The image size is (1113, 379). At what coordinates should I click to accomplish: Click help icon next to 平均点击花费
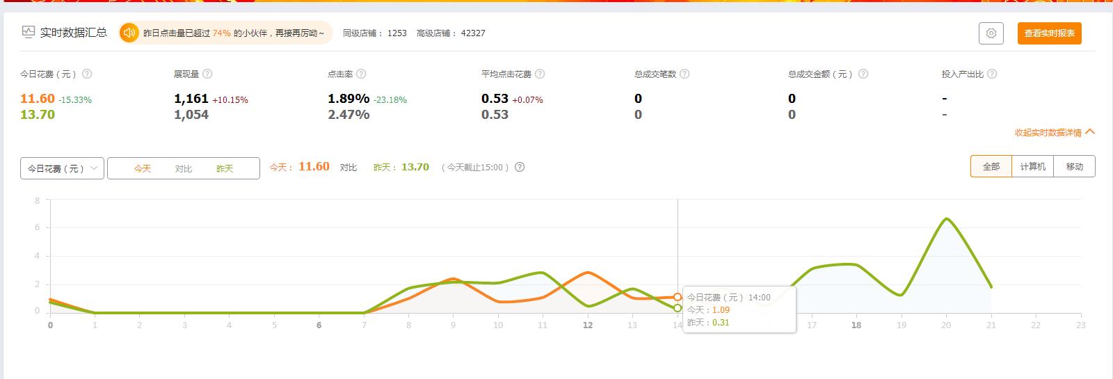pos(540,74)
